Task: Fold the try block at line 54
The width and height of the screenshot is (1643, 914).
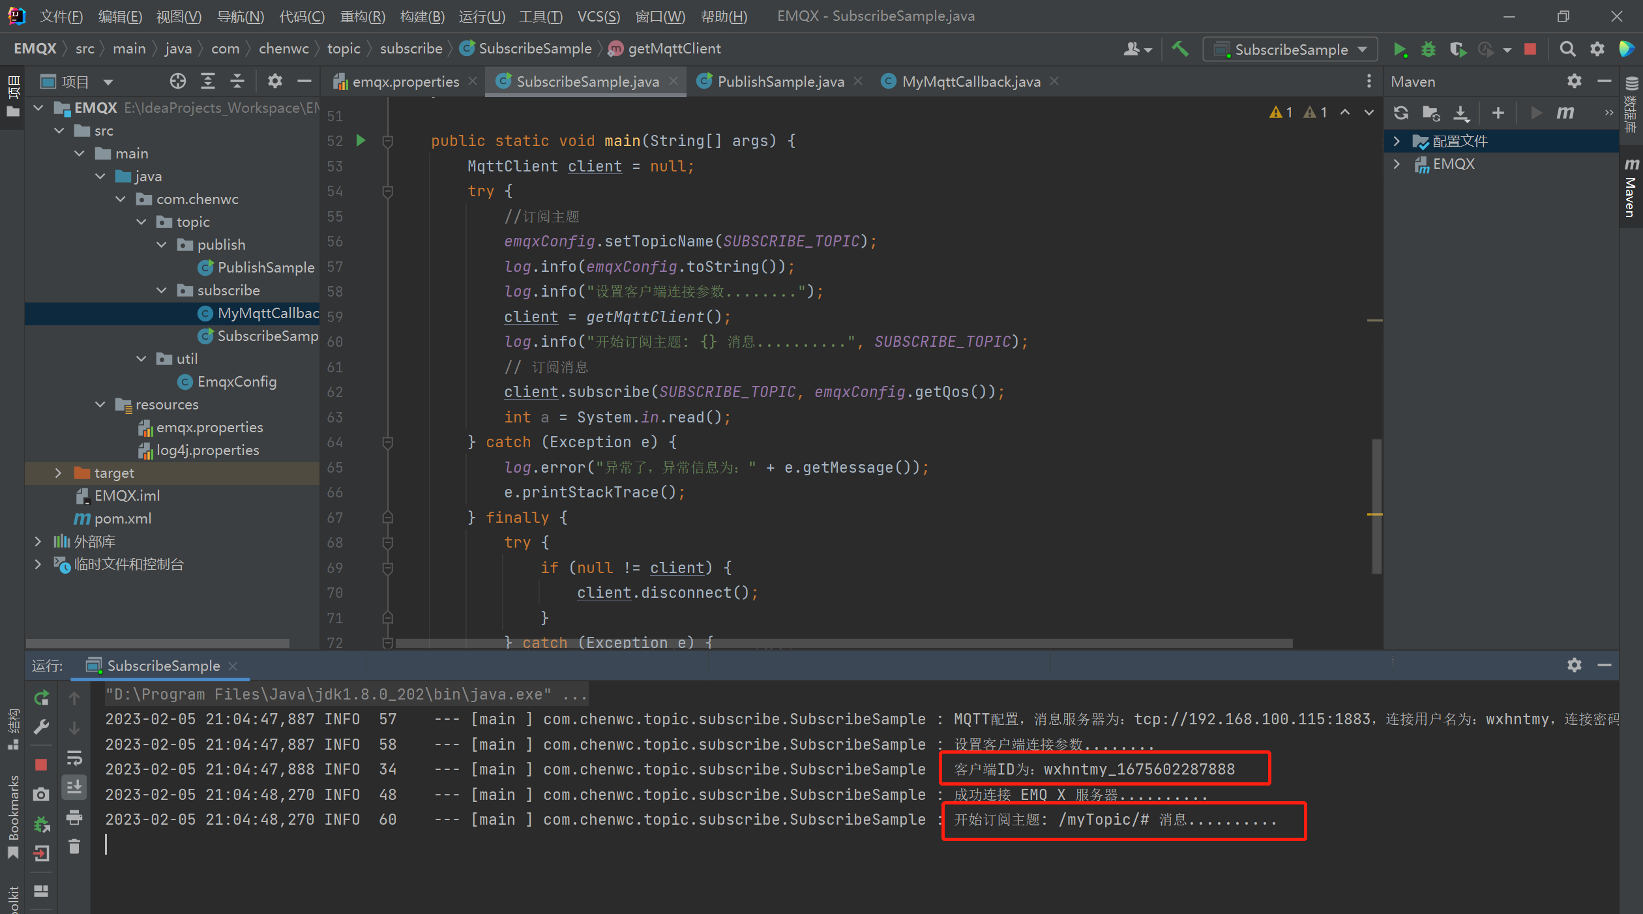Action: pos(387,191)
